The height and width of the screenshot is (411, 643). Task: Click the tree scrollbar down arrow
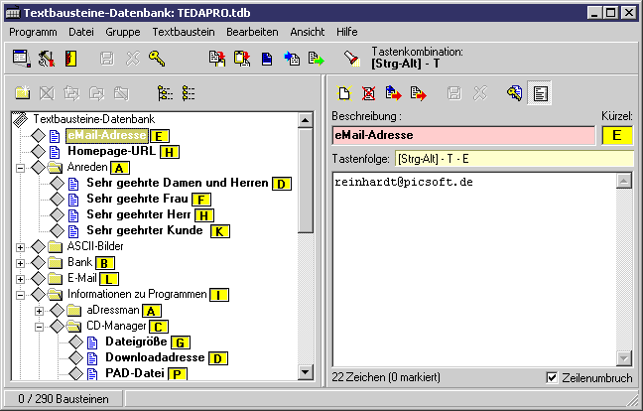[305, 372]
